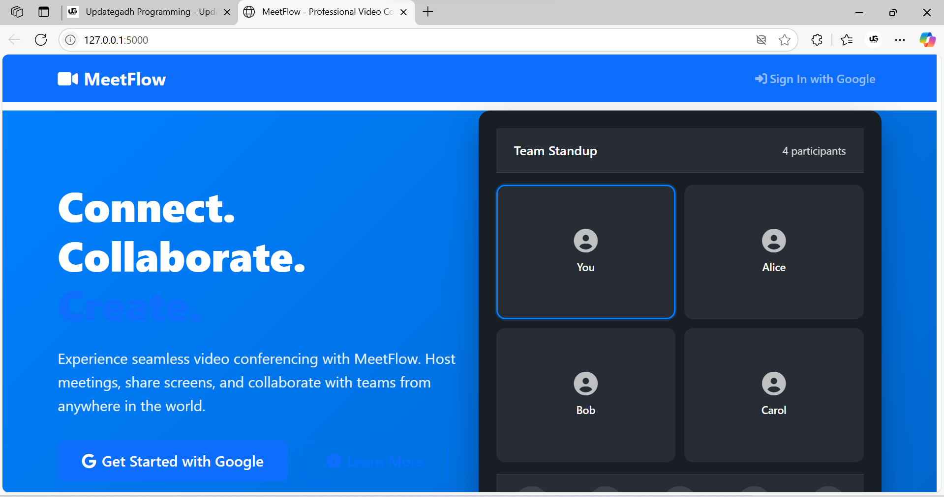944x497 pixels.
Task: Click the Connect. headline text
Action: (147, 208)
